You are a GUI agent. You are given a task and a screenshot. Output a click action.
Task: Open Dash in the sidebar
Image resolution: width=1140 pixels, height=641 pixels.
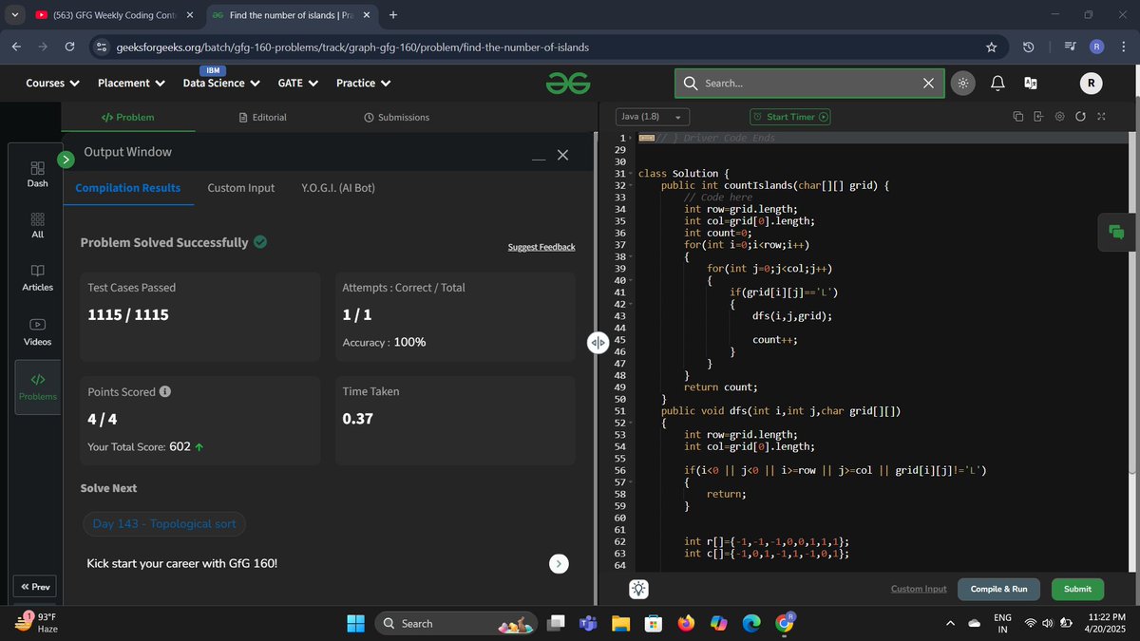37,174
